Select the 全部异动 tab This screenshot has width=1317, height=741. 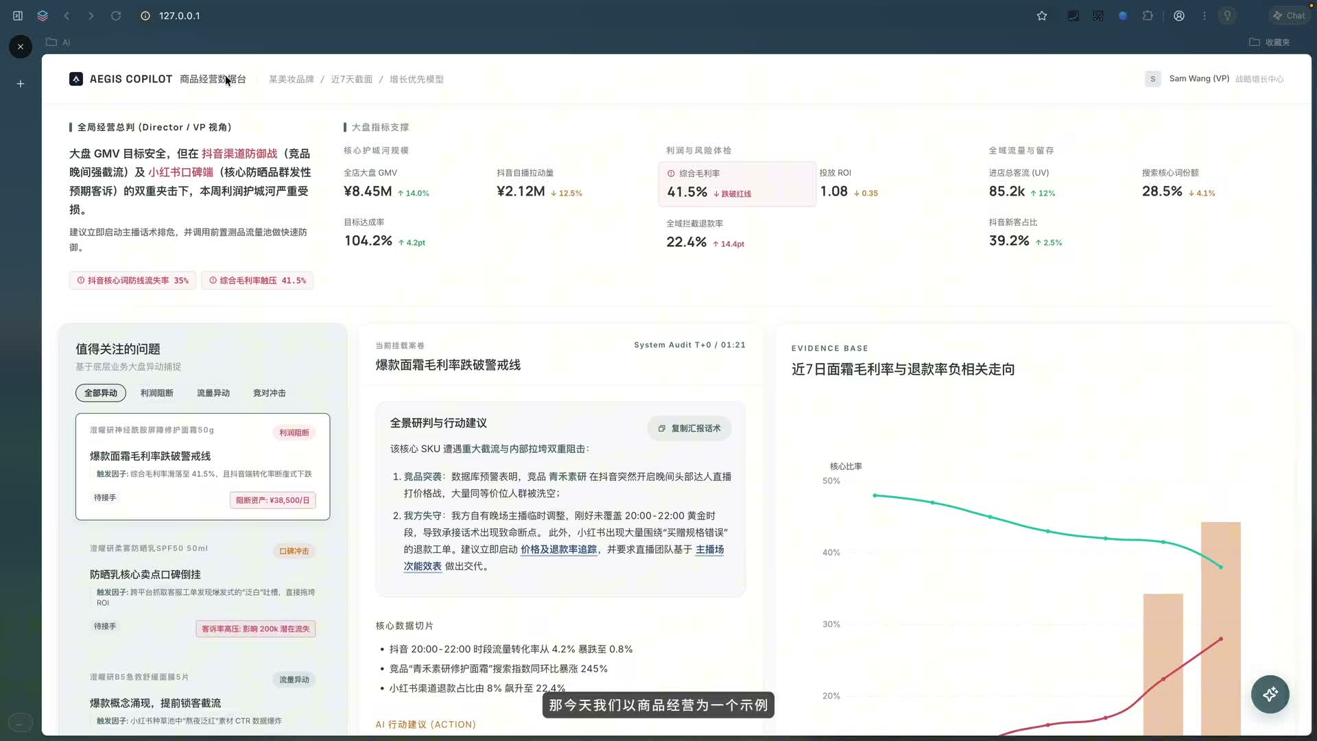(100, 393)
